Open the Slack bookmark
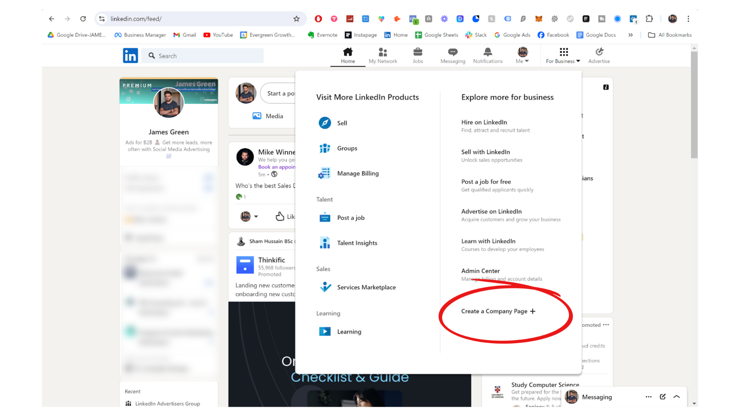740x416 pixels. point(476,35)
